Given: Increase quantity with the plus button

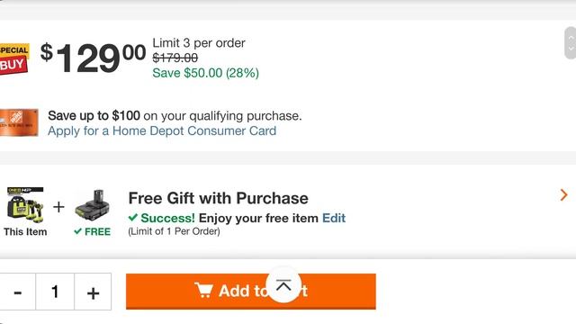Looking at the screenshot, I should (x=93, y=292).
